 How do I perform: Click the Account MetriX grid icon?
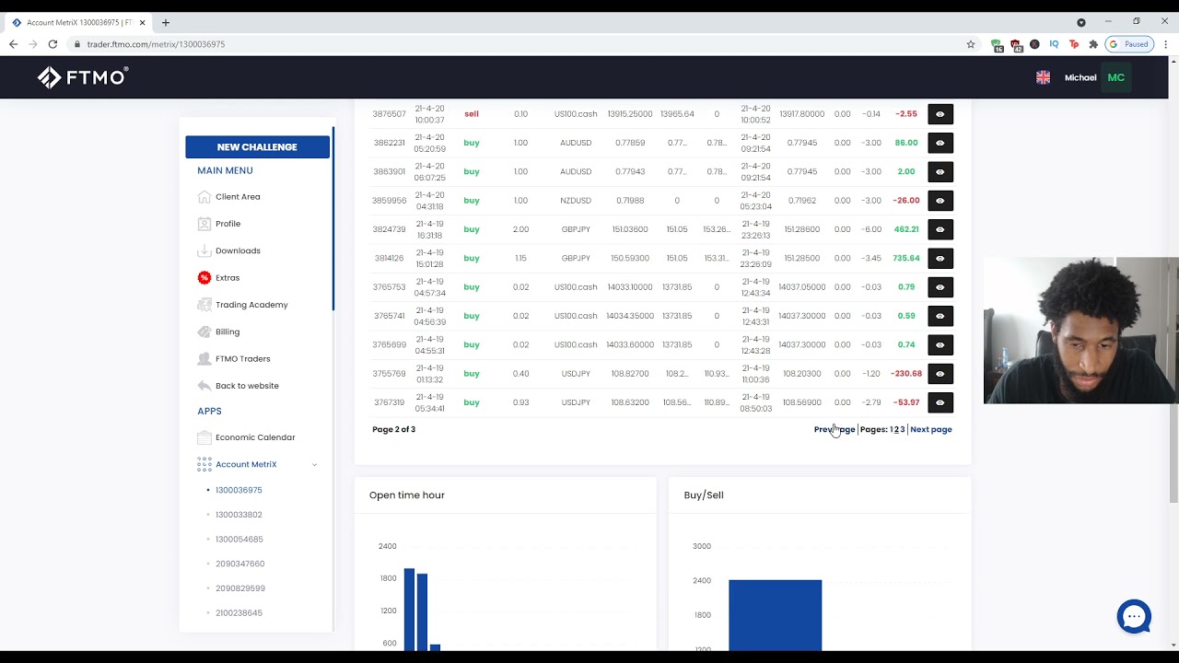click(204, 464)
